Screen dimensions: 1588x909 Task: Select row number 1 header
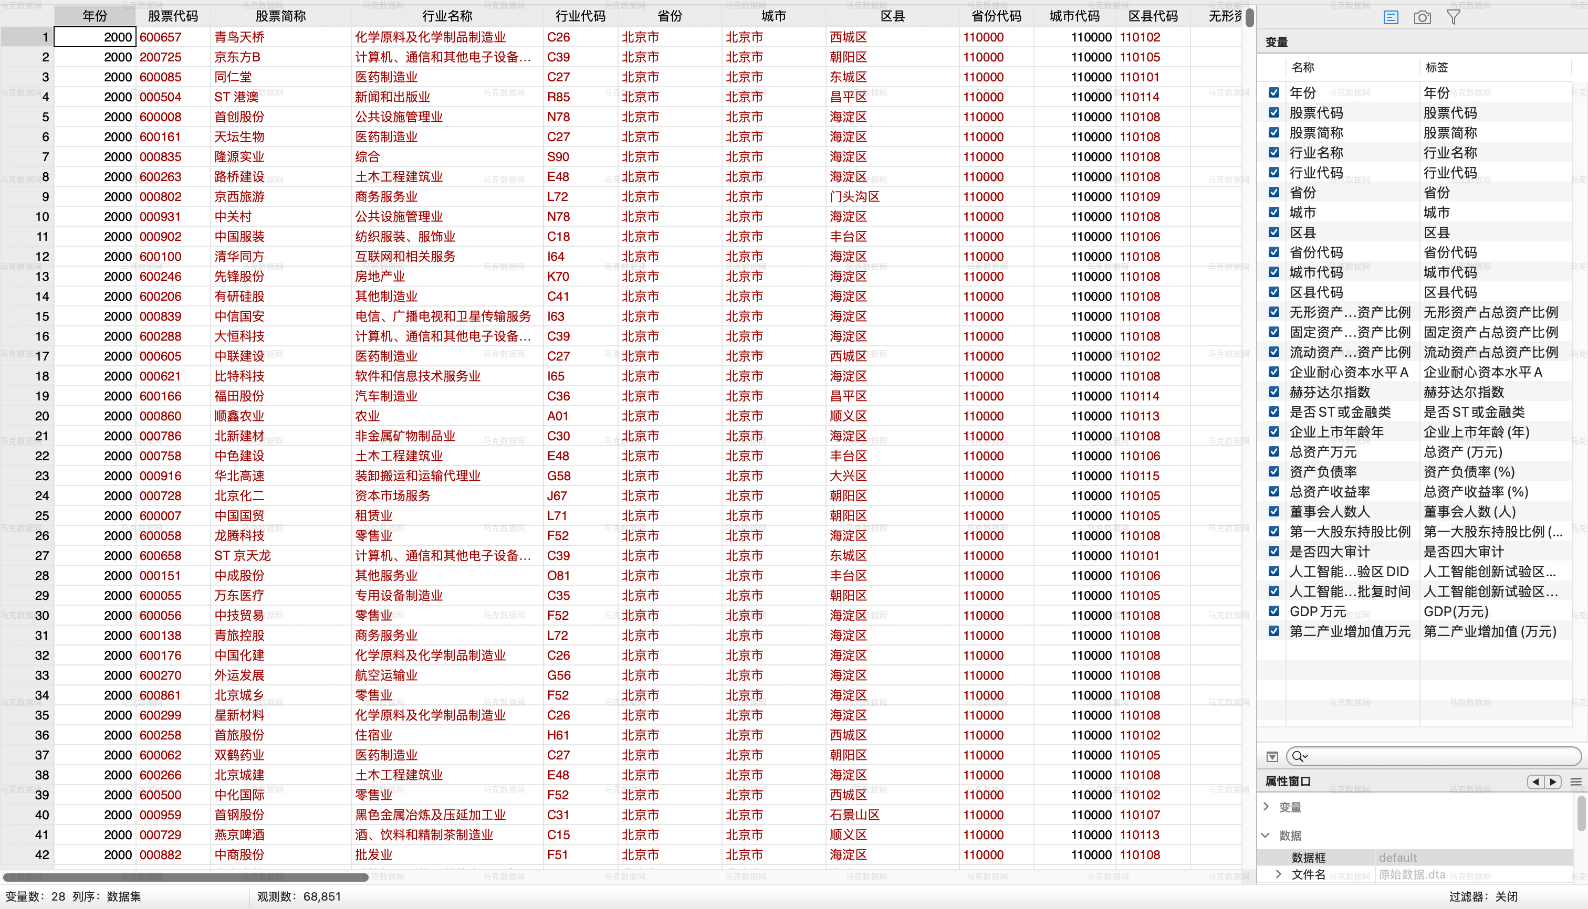pyautogui.click(x=27, y=37)
